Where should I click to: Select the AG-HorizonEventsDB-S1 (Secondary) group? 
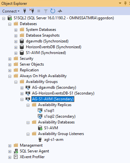63,93
